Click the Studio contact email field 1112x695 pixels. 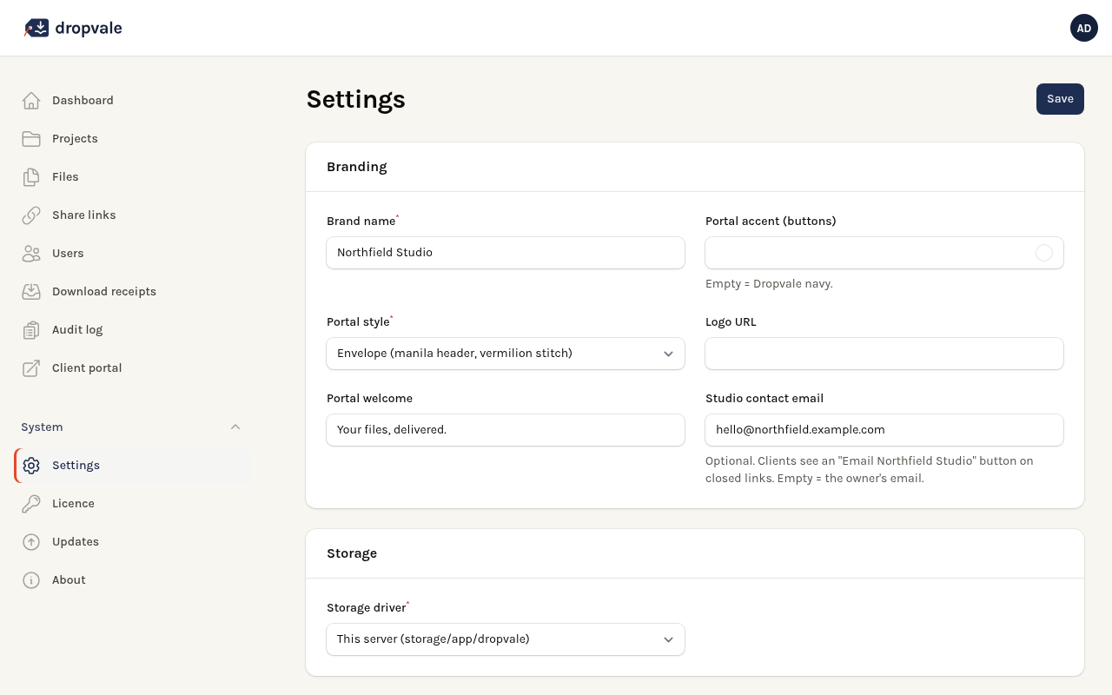coord(884,430)
